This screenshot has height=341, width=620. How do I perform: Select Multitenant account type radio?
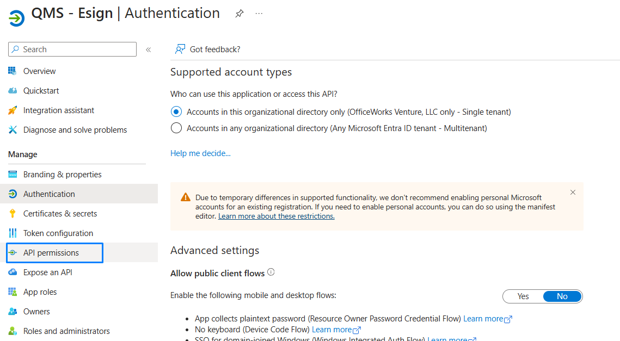pyautogui.click(x=176, y=128)
